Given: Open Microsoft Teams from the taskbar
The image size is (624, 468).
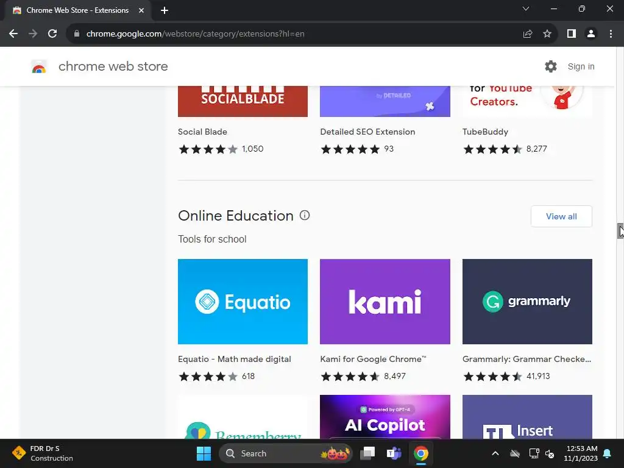Looking at the screenshot, I should (x=394, y=453).
